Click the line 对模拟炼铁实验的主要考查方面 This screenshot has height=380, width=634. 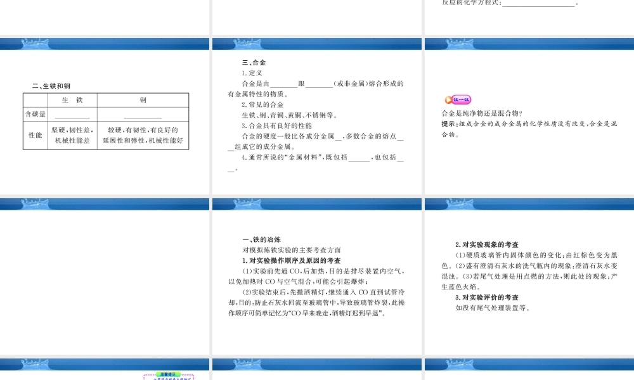(292, 250)
